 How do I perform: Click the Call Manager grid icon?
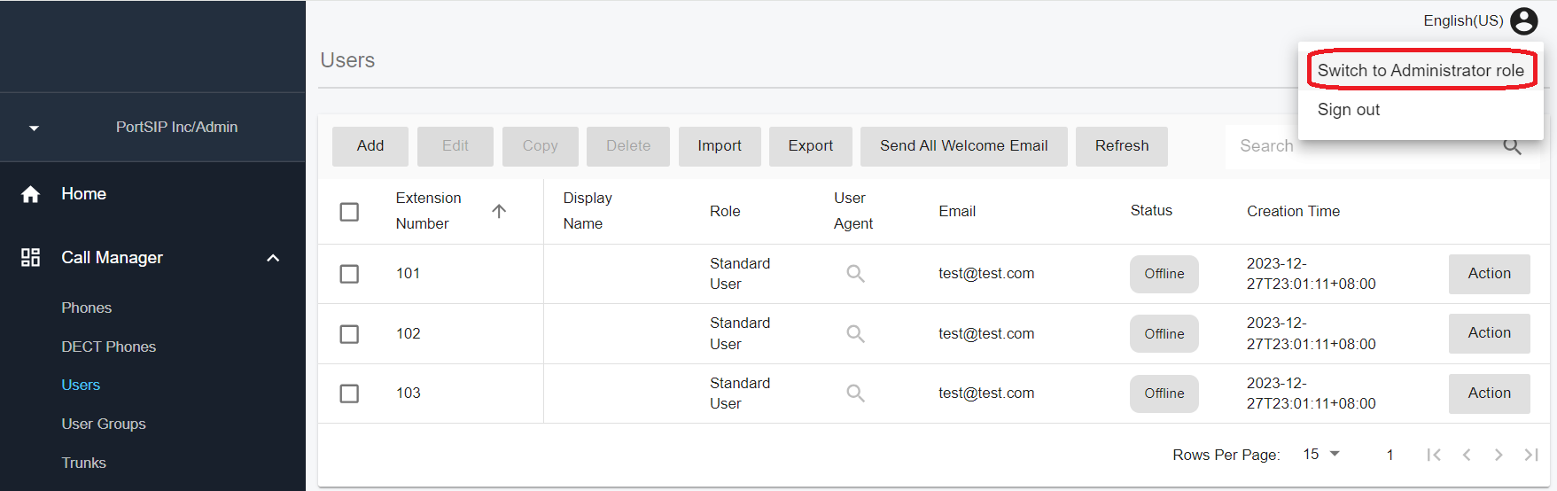click(30, 258)
